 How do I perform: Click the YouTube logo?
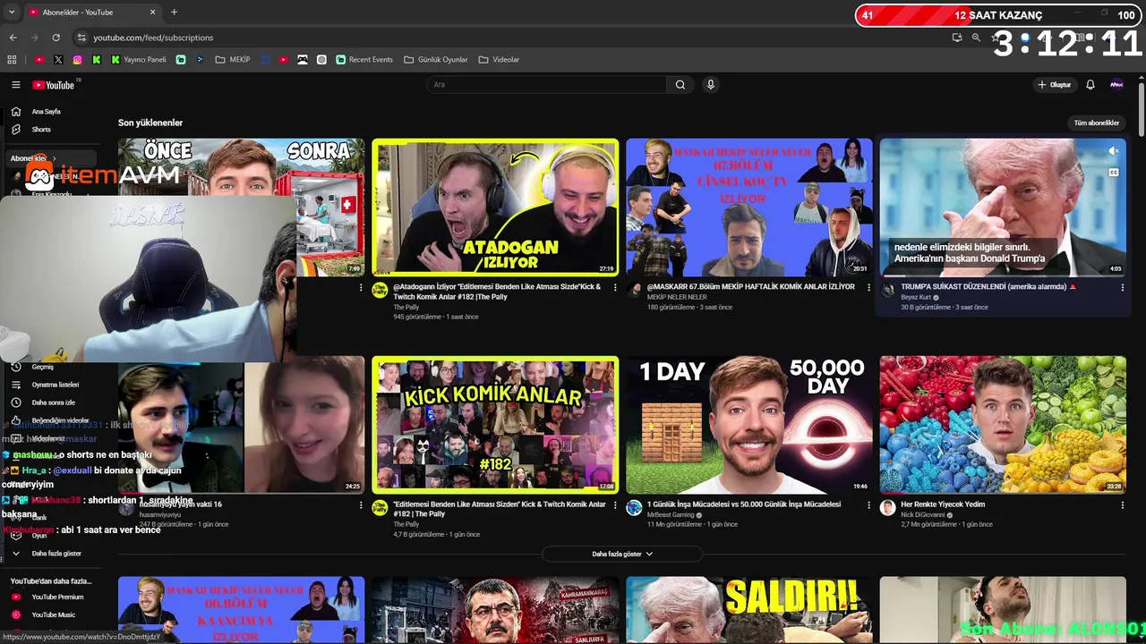54,85
